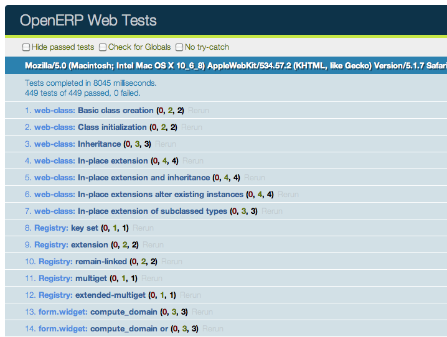
Task: Open the OpenERP Web Tests header title
Action: click(88, 21)
